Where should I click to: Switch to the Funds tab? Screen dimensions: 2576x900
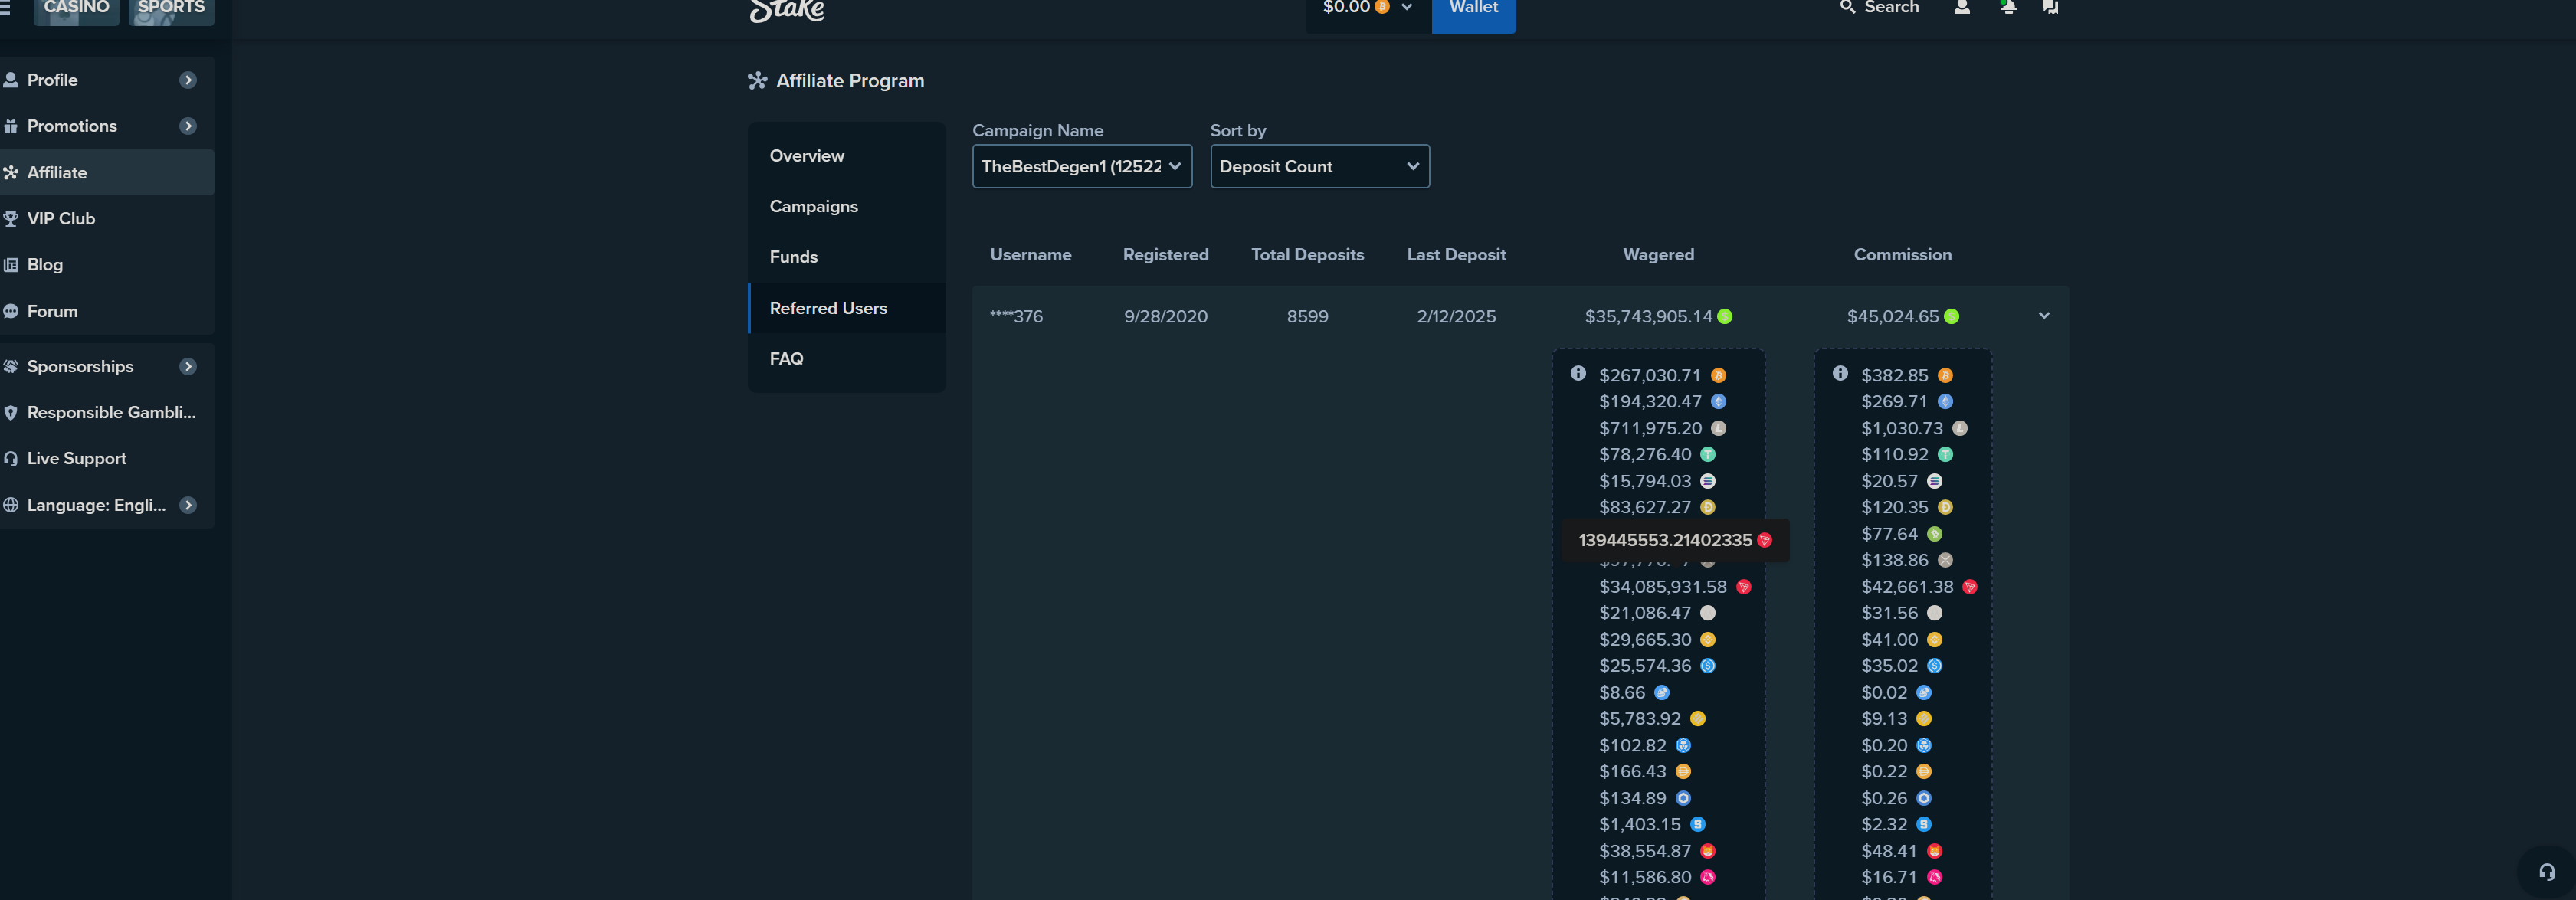point(847,257)
